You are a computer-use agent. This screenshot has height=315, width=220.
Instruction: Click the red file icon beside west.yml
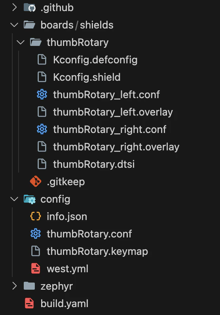tap(36, 269)
